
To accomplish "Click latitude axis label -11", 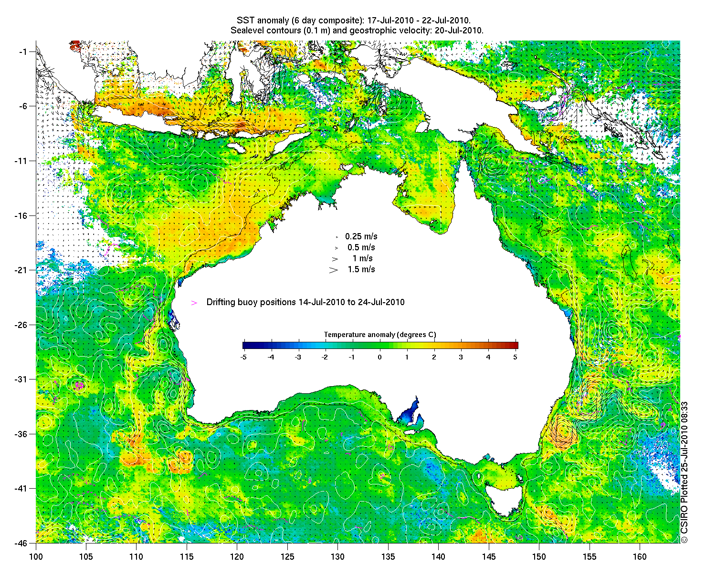I will point(21,161).
